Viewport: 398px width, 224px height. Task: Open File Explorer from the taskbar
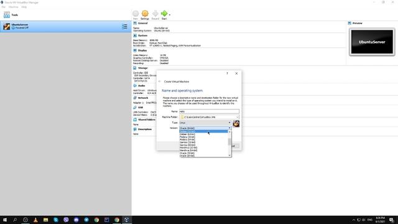[x=45, y=220]
